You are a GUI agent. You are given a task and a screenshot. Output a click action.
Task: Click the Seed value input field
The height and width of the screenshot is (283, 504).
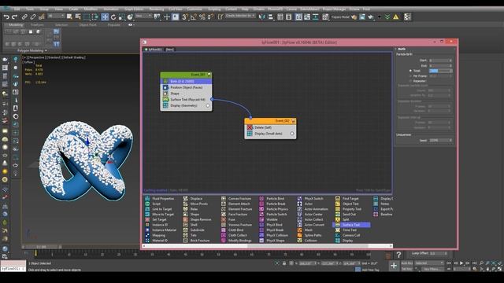439,140
